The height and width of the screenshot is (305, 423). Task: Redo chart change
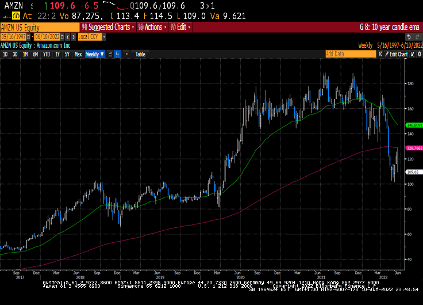coord(418,37)
